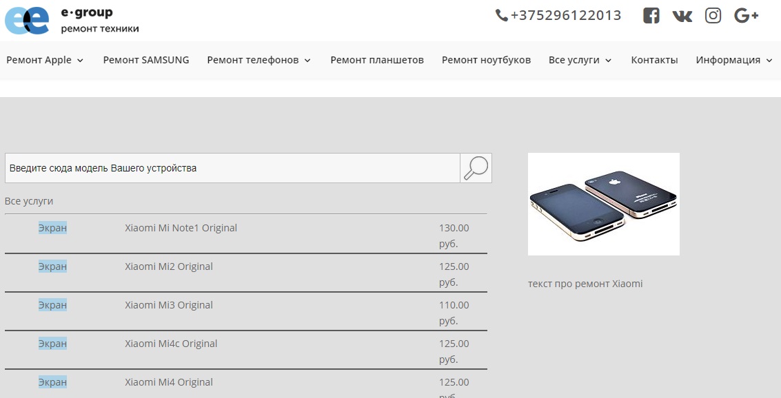781x398 pixels.
Task: Open the VK social icon
Action: pos(682,16)
